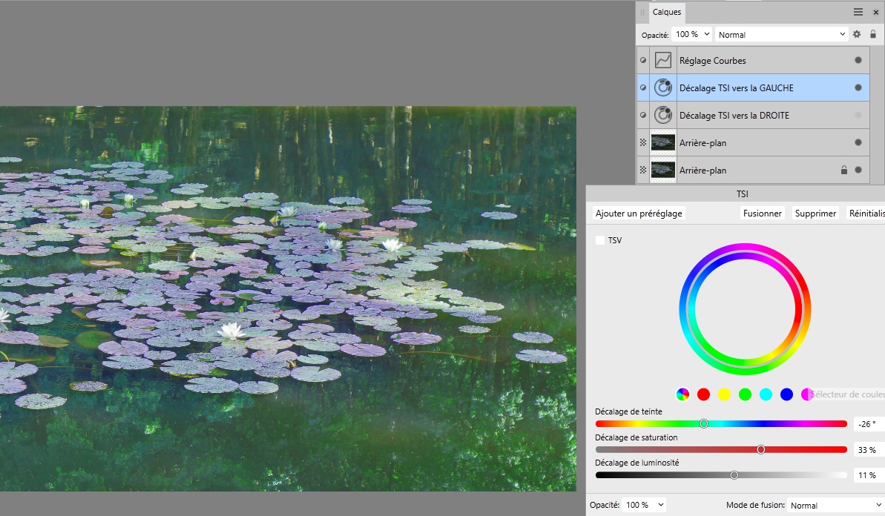Click the Réinitialiser button
The height and width of the screenshot is (516, 885).
pos(866,214)
